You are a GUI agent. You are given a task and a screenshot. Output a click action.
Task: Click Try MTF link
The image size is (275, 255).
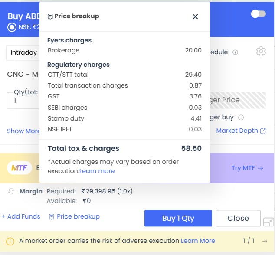(247, 168)
